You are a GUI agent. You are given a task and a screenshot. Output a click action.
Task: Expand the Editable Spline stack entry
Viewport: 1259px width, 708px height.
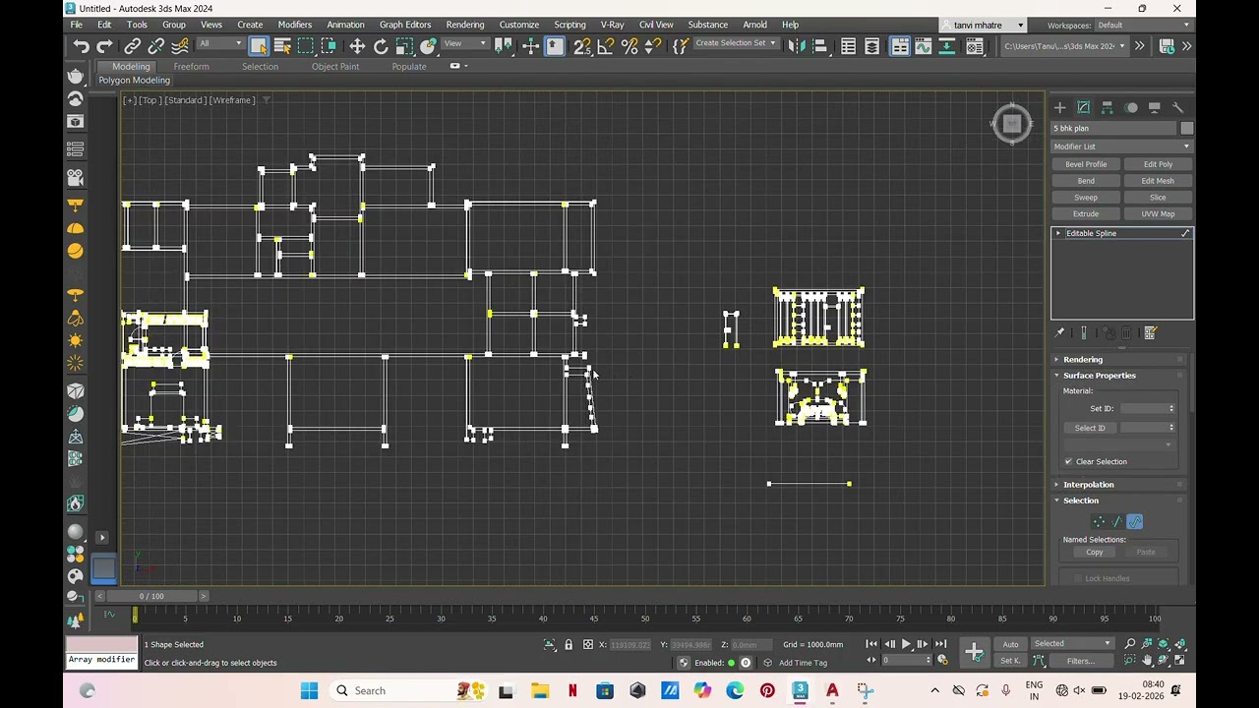pyautogui.click(x=1058, y=233)
